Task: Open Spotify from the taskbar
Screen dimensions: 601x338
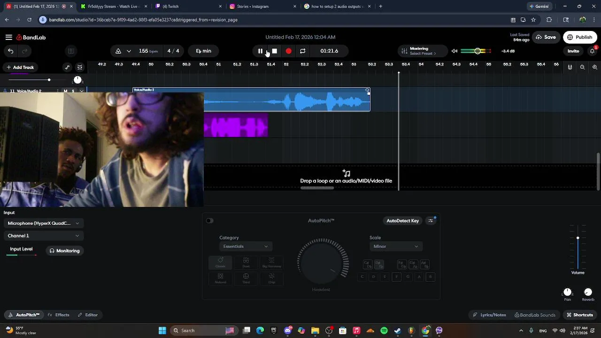Action: tap(384, 330)
